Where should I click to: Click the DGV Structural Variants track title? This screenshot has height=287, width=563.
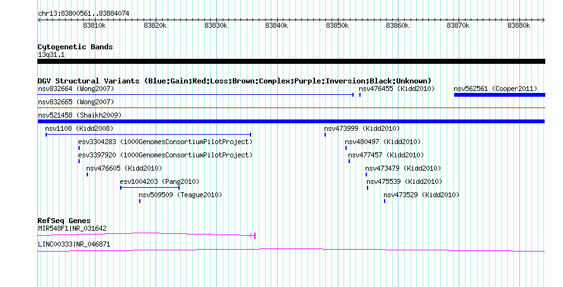click(x=235, y=81)
